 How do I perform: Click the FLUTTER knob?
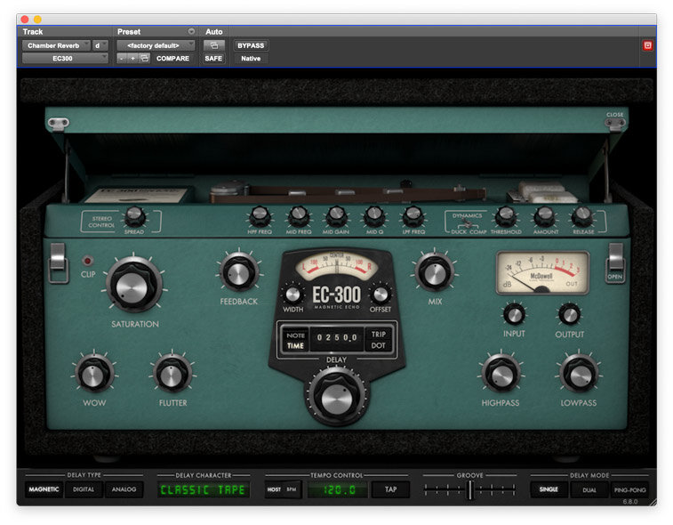172,375
